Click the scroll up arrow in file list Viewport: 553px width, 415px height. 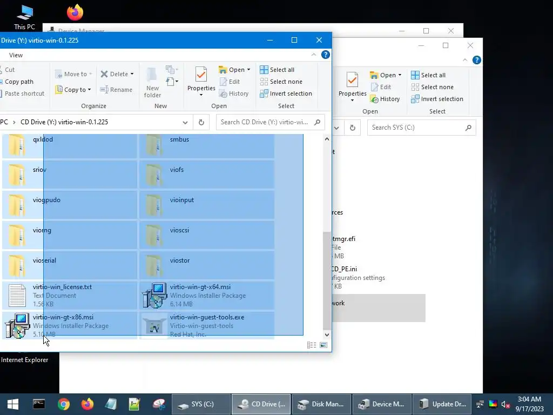tap(327, 139)
